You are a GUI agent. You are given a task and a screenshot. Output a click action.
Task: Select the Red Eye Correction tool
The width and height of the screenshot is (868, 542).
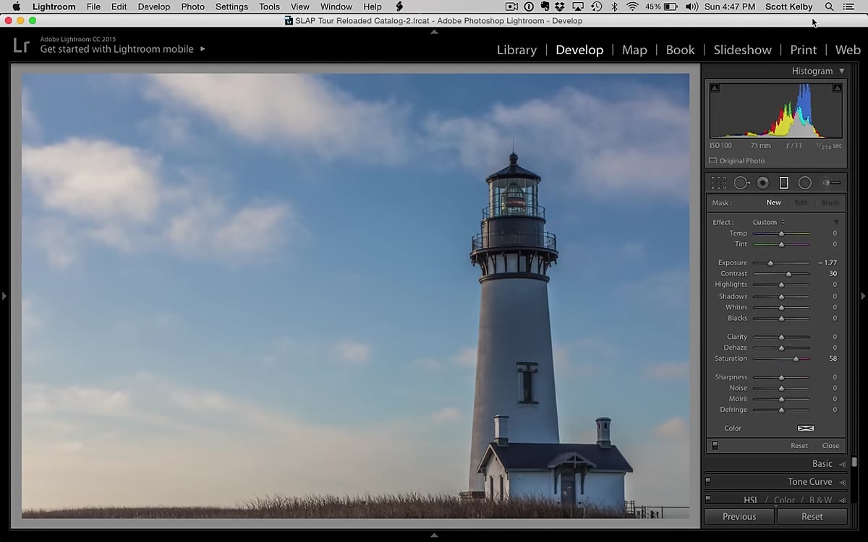click(x=762, y=183)
